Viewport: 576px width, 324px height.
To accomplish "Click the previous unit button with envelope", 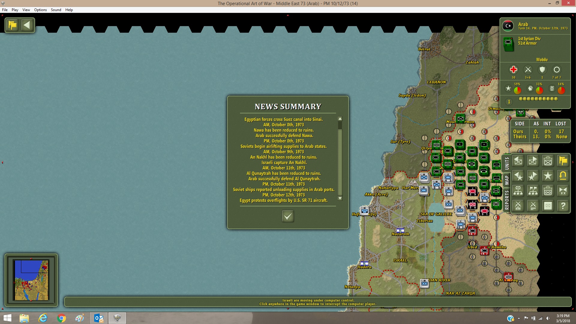I will (518, 161).
